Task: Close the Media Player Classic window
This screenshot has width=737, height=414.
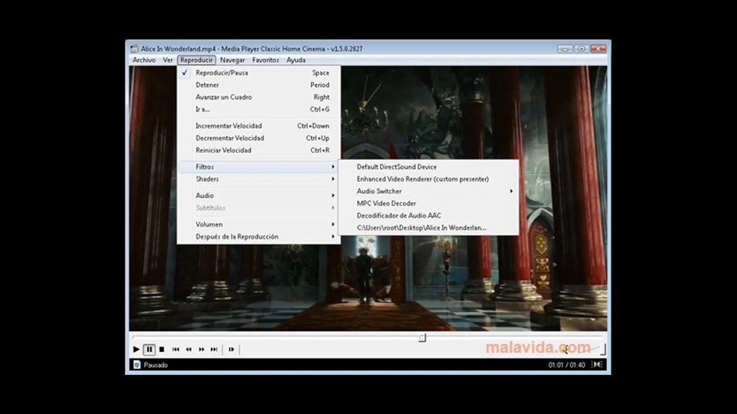Action: (x=598, y=48)
